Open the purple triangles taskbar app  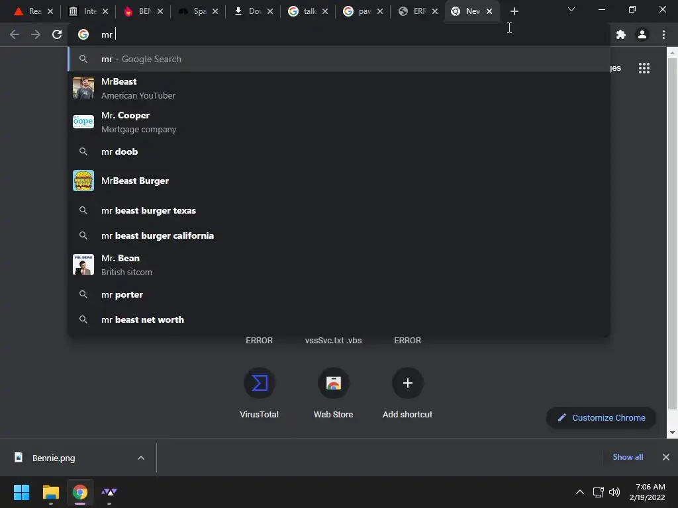coord(109,492)
